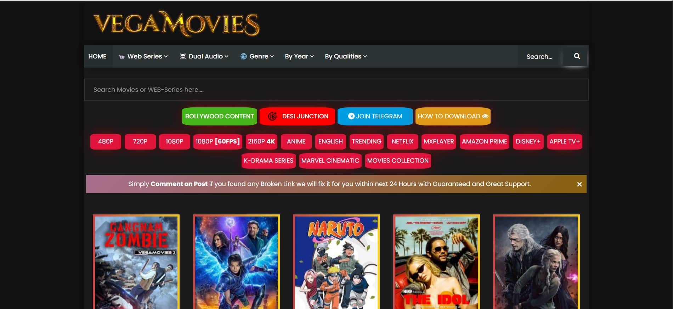Screen dimensions: 673x309
Task: Open the MXPLAYER category
Action: click(x=439, y=141)
